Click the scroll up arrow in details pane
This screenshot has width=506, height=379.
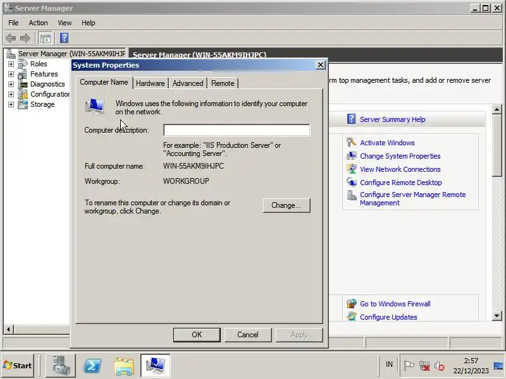tap(497, 109)
